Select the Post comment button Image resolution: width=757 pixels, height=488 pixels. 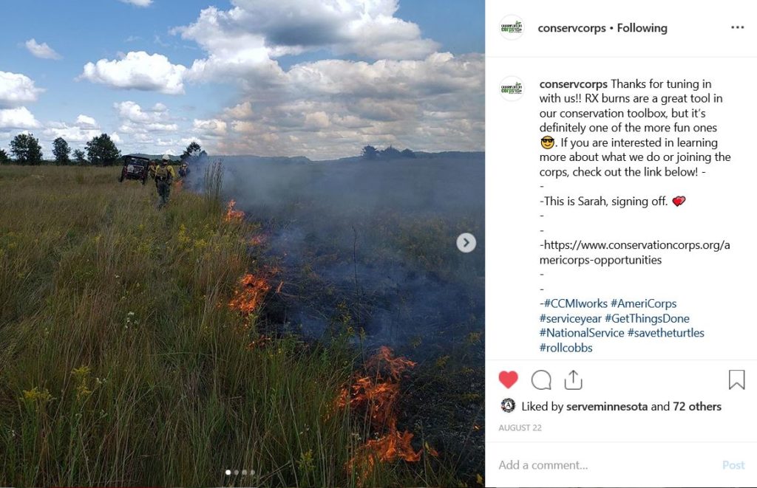coord(733,465)
